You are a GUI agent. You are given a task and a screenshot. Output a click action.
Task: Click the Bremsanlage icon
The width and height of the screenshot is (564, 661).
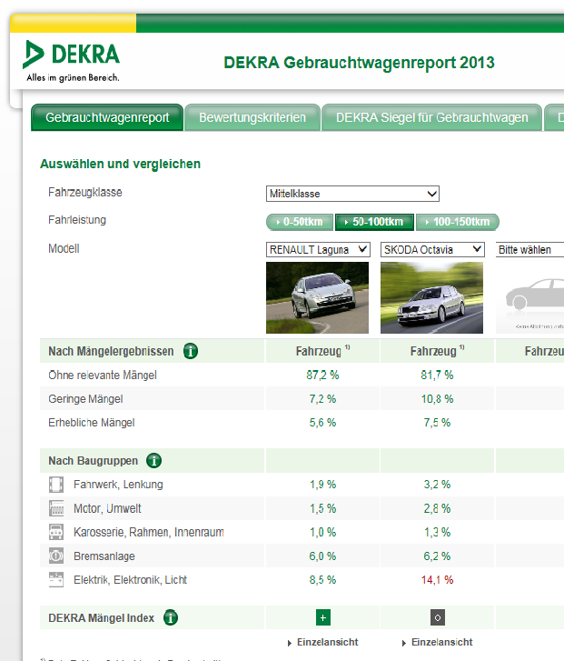pyautogui.click(x=56, y=556)
